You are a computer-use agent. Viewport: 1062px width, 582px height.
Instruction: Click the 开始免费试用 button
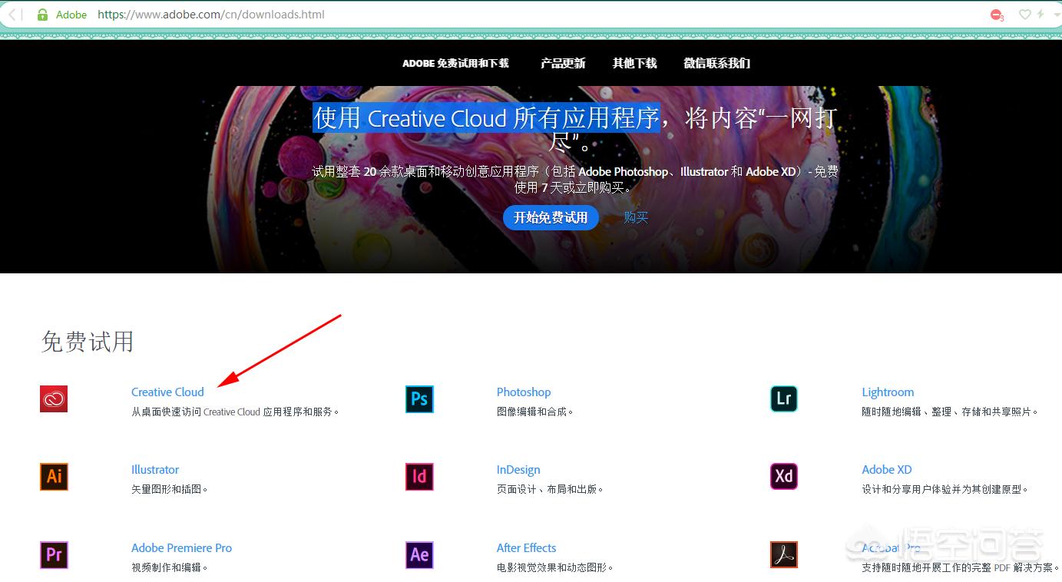[x=551, y=217]
